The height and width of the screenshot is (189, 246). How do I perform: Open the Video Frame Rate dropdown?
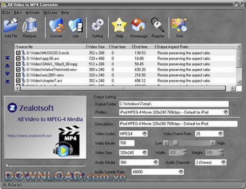(x=220, y=134)
